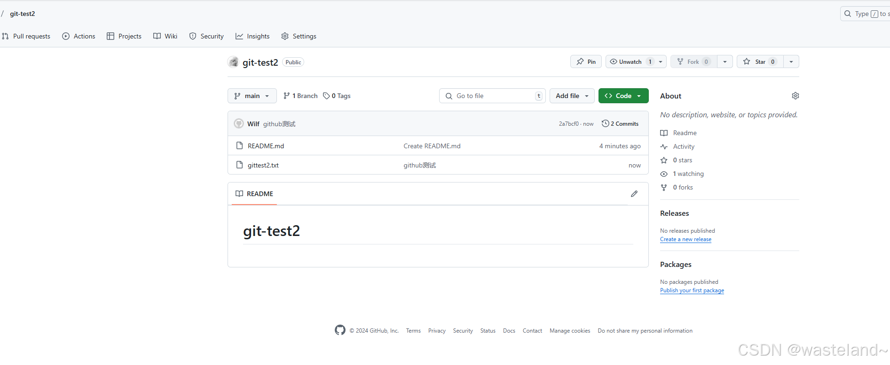Viewport: 890px width, 365px height.
Task: Open the Privacy footer link
Action: tap(437, 331)
